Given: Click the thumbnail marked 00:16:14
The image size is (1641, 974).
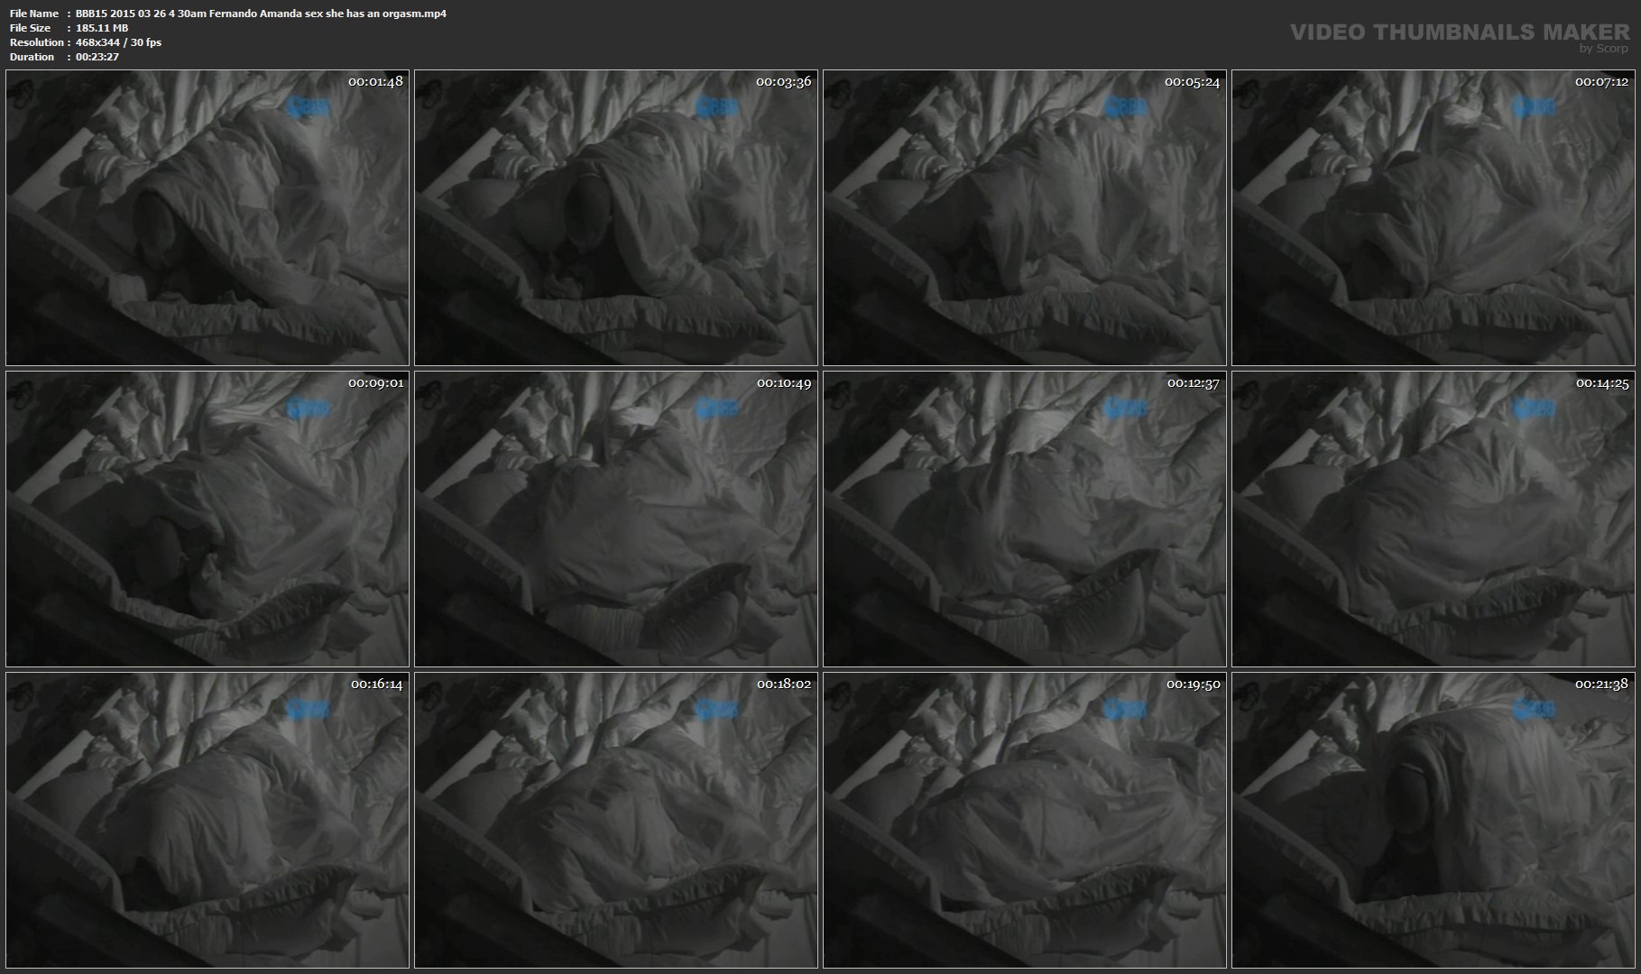Looking at the screenshot, I should point(207,820).
